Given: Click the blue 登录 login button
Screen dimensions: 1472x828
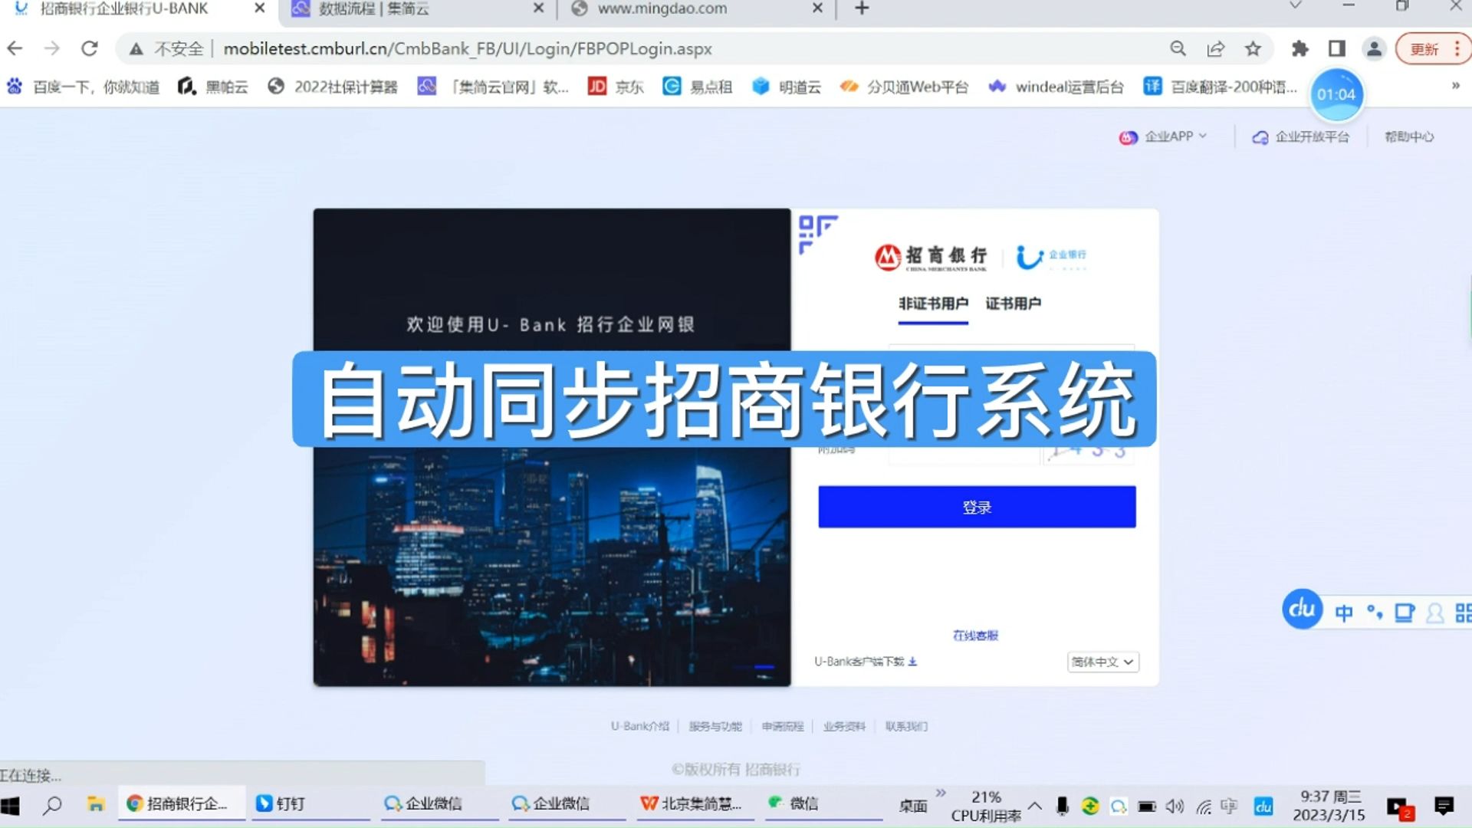Looking at the screenshot, I should point(977,507).
